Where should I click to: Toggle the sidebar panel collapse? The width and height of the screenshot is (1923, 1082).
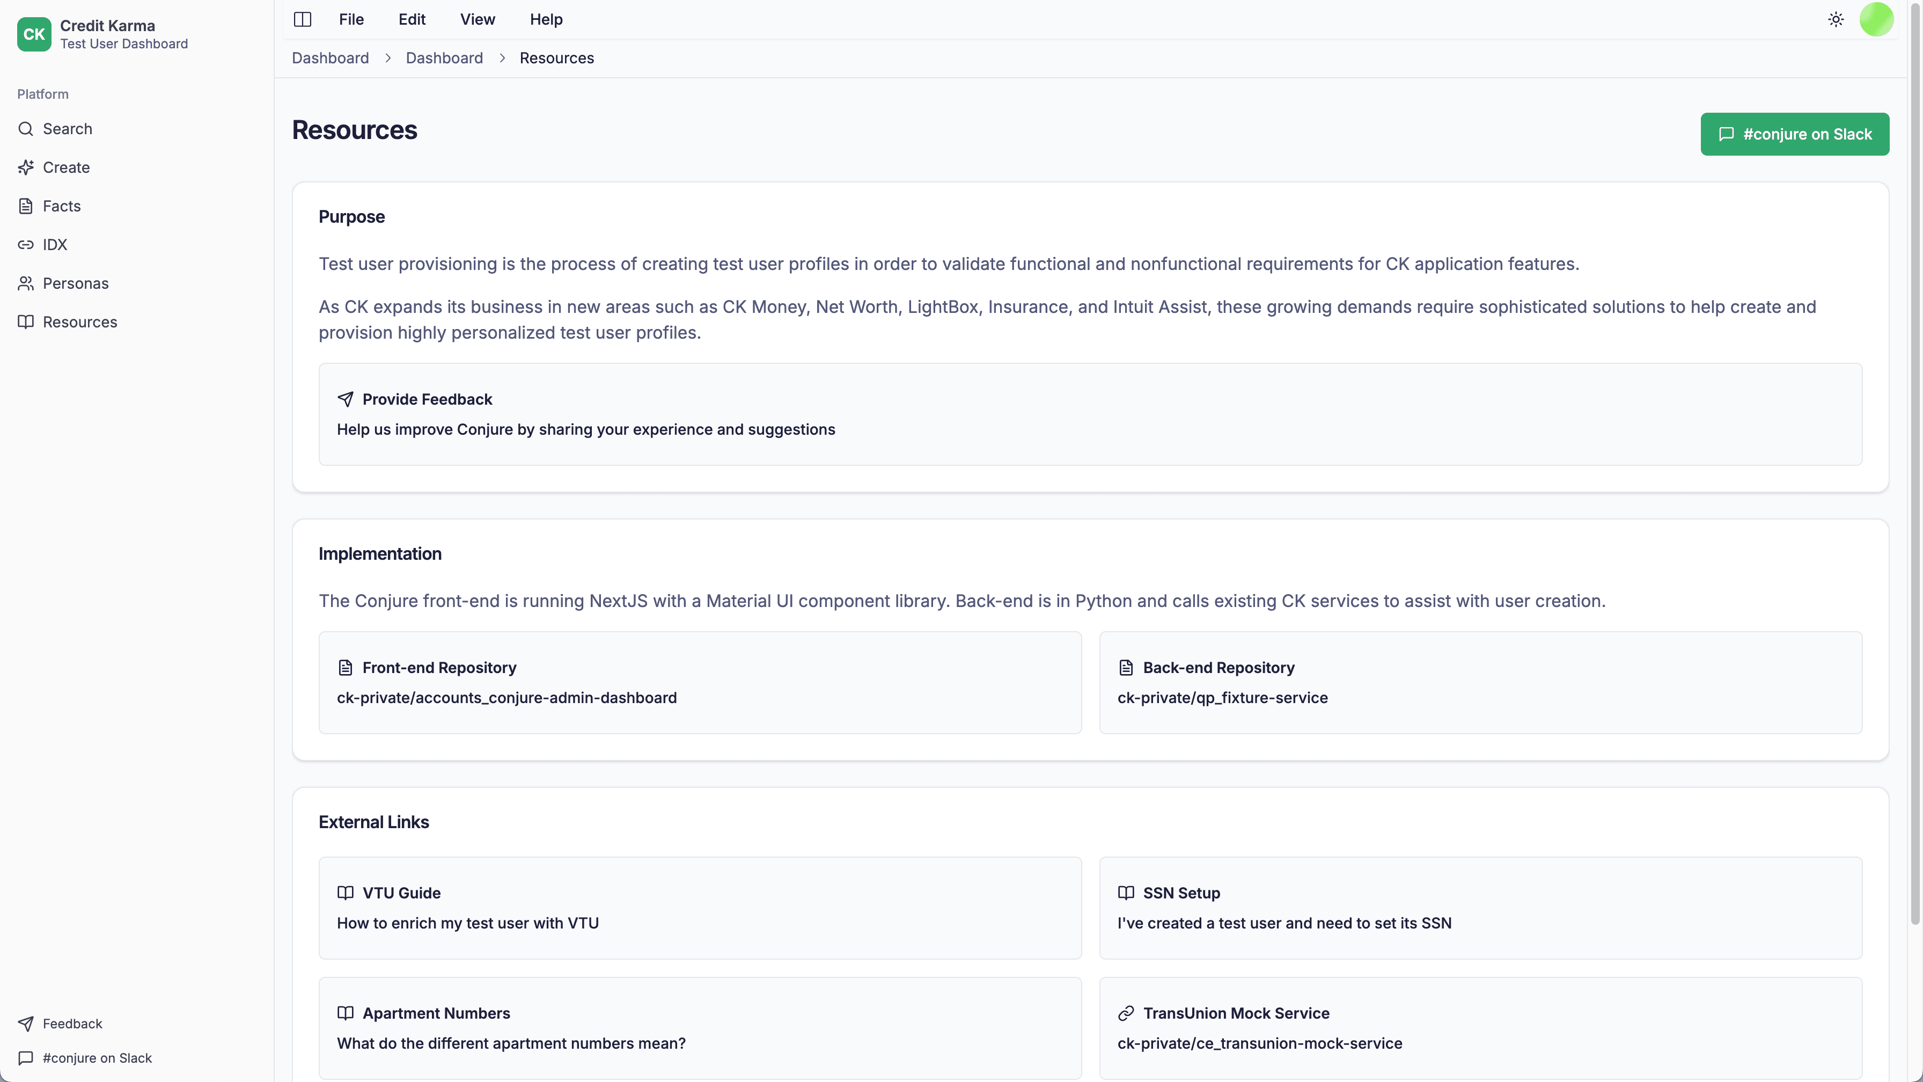(302, 19)
